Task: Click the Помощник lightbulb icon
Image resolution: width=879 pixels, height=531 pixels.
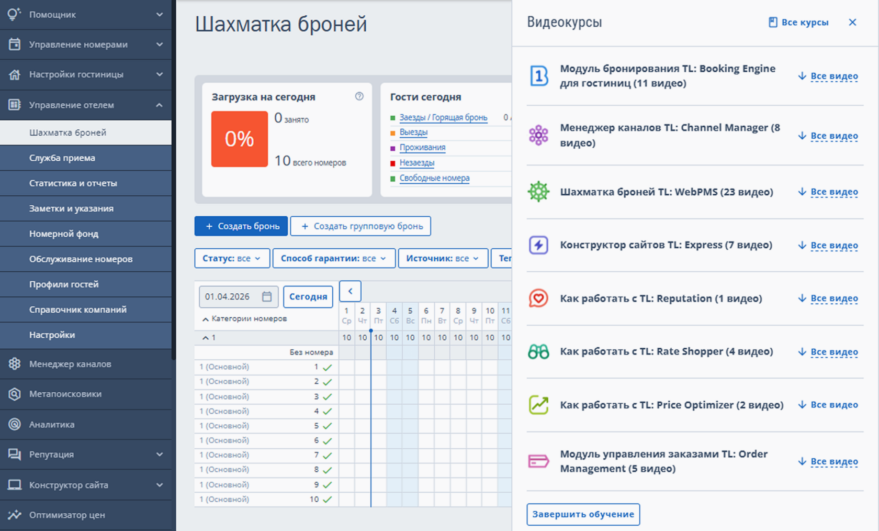Action: tap(14, 14)
